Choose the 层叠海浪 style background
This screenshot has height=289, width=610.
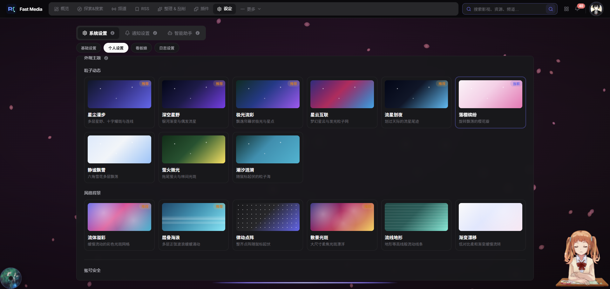[193, 225]
